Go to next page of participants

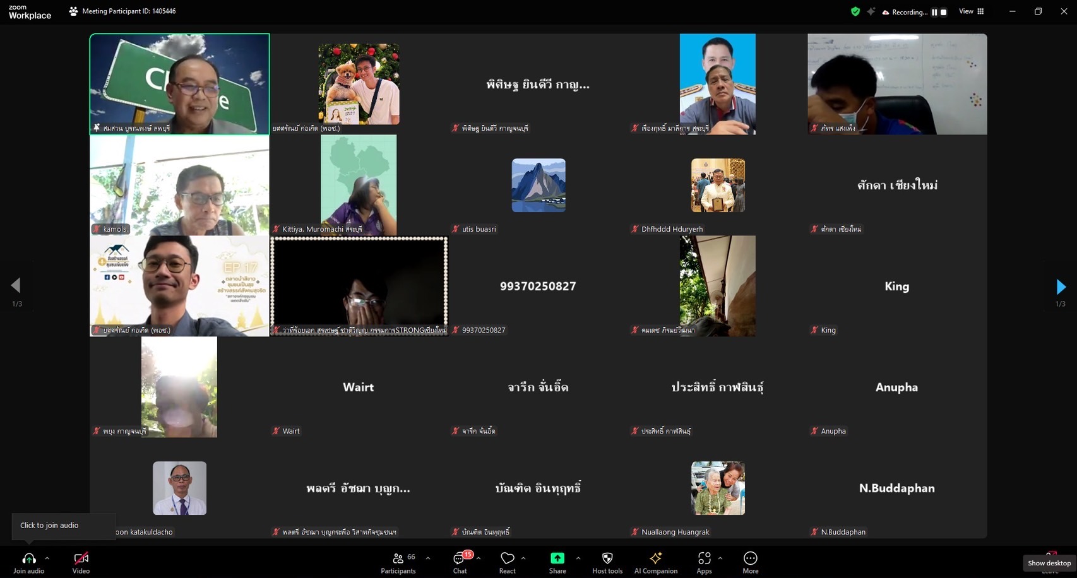pyautogui.click(x=1061, y=286)
